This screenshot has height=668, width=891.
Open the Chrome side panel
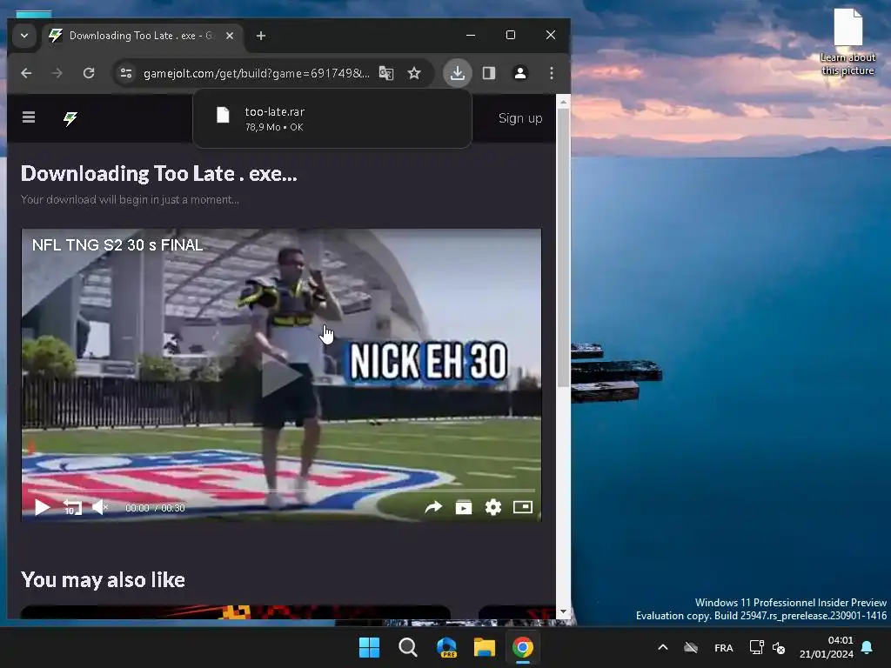[489, 73]
